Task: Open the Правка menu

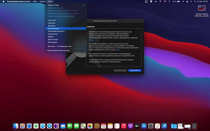Action: (42, 2)
